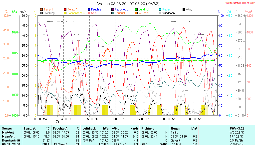This screenshot has width=255, height=145.
Task: Select the purple Feuchte A. legend swatch
Action: pos(113,9)
